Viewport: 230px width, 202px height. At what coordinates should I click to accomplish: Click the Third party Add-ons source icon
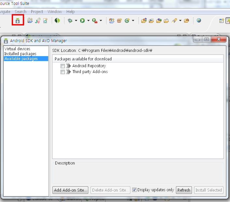[68, 72]
